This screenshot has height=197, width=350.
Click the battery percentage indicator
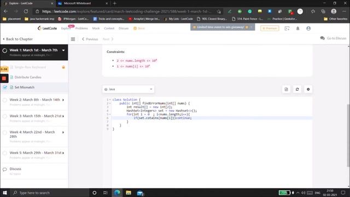point(284,193)
